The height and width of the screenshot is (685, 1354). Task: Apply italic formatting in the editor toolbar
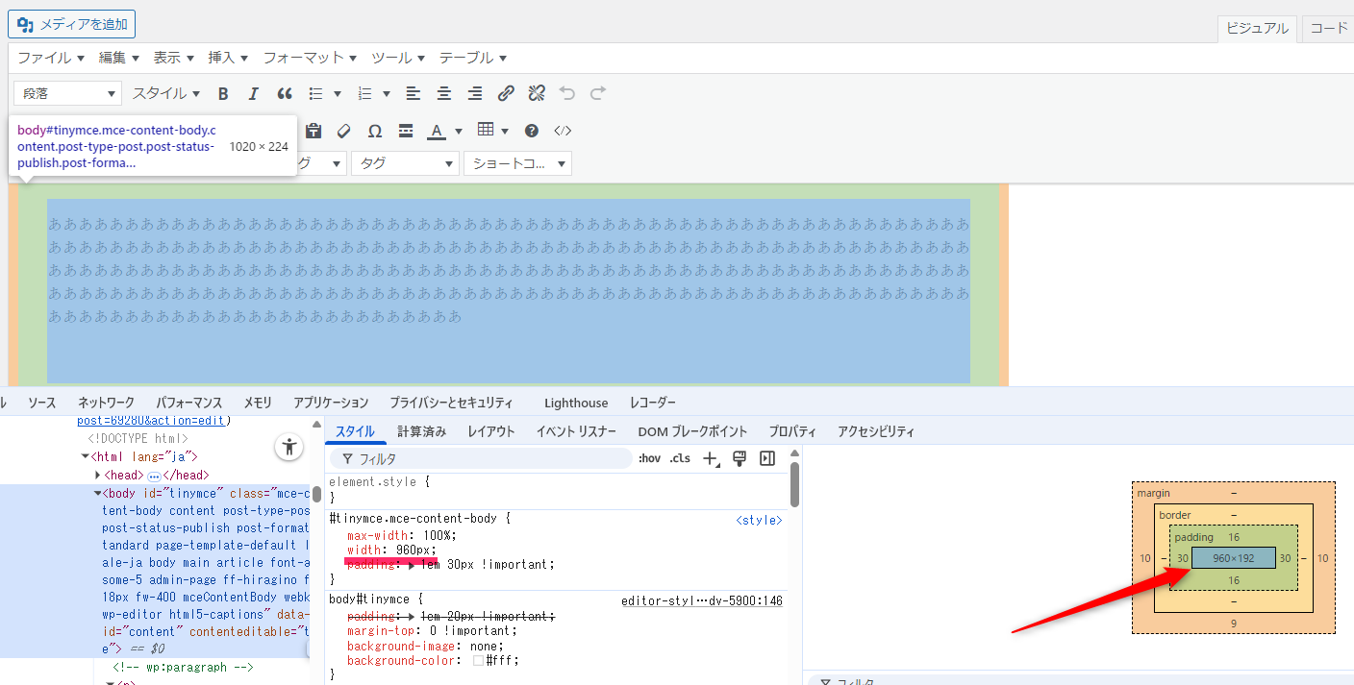point(254,93)
